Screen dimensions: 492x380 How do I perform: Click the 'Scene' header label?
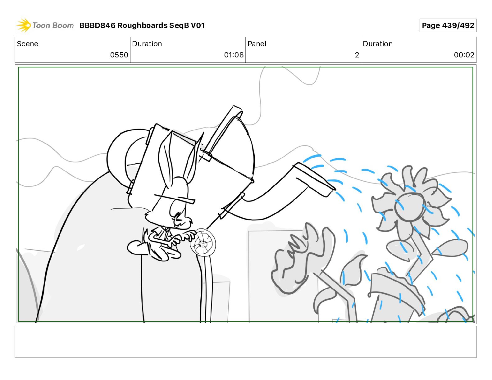[27, 44]
